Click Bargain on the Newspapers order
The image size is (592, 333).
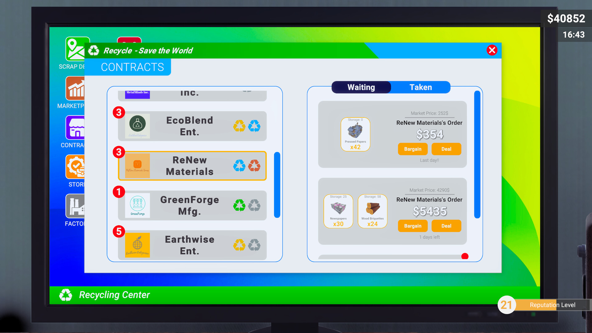pos(413,226)
